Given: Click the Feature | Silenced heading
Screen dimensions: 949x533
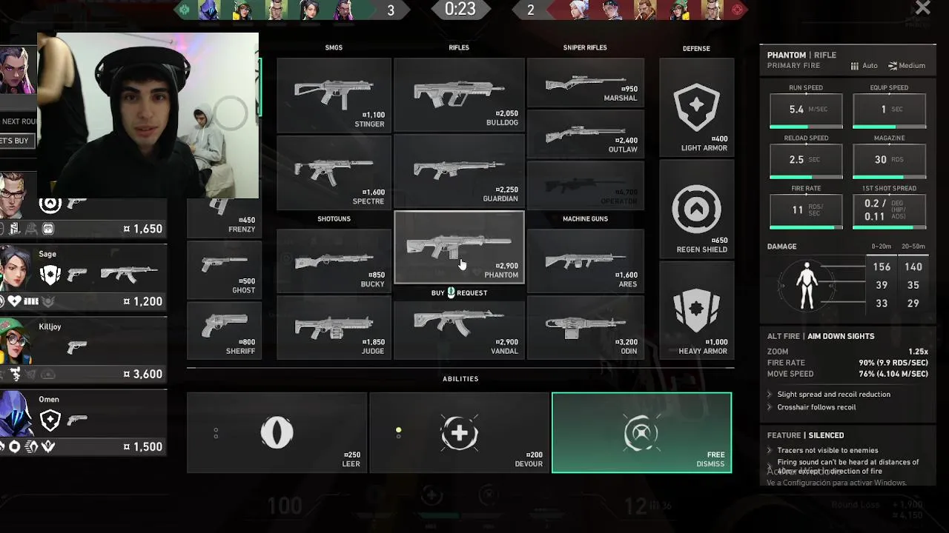Looking at the screenshot, I should [805, 435].
